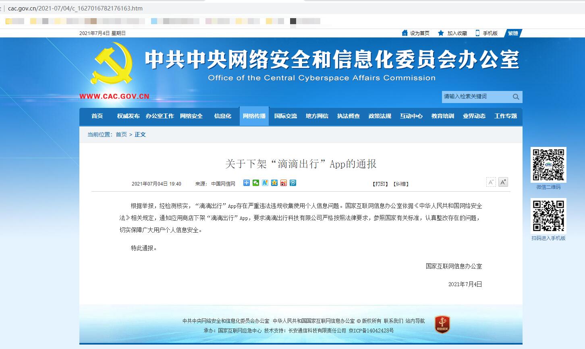Decrease font size with A- button
This screenshot has height=349, width=585.
[x=491, y=182]
